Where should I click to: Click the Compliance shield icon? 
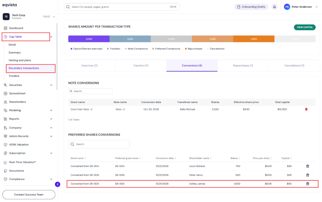[5, 179]
